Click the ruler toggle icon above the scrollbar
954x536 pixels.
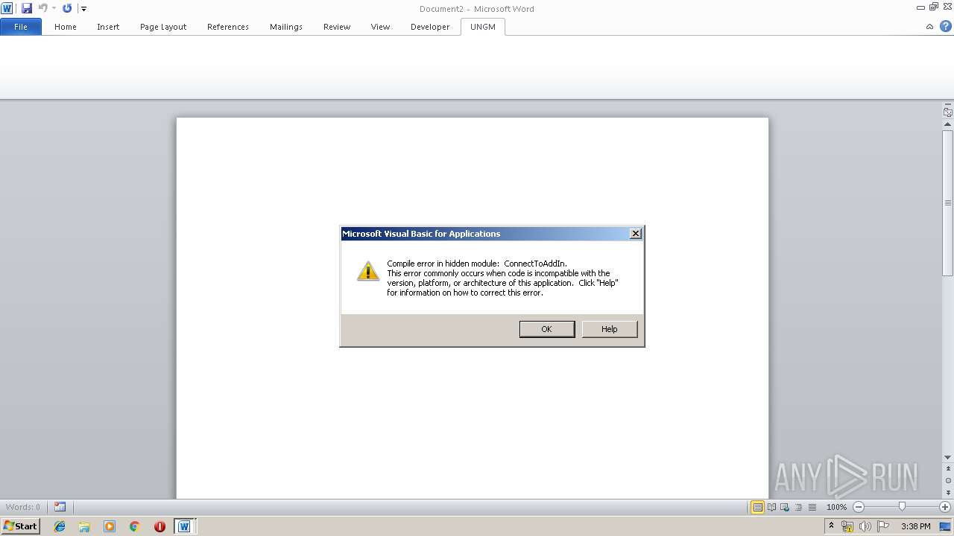tap(948, 112)
